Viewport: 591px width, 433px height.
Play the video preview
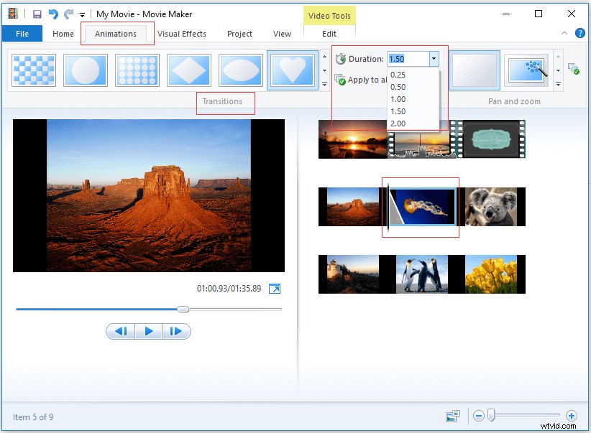coord(148,331)
